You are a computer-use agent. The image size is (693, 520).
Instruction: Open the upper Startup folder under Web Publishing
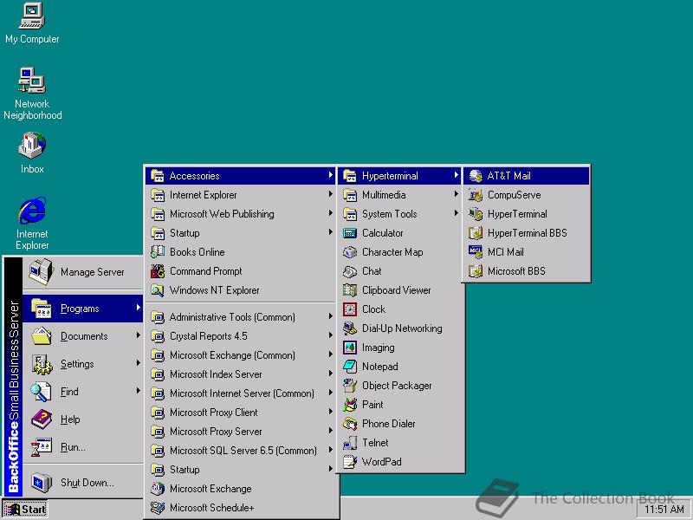click(x=241, y=233)
